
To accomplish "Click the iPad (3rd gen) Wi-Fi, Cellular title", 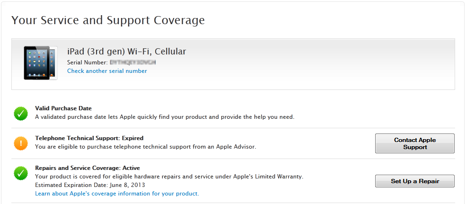I will point(127,51).
